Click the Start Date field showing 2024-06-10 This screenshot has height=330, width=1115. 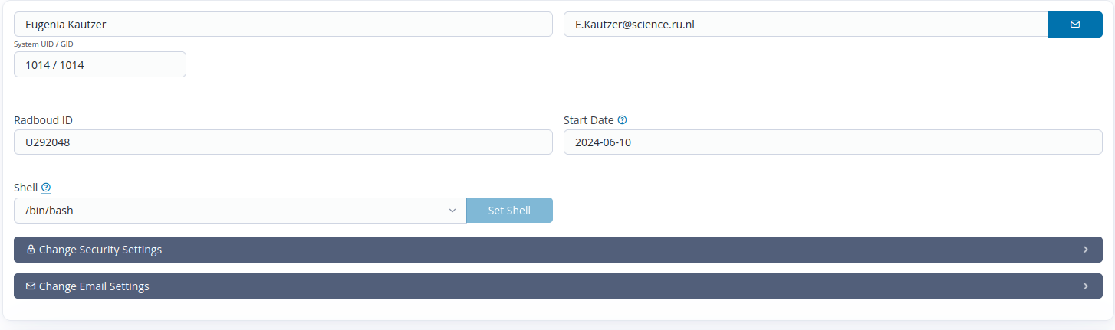833,142
